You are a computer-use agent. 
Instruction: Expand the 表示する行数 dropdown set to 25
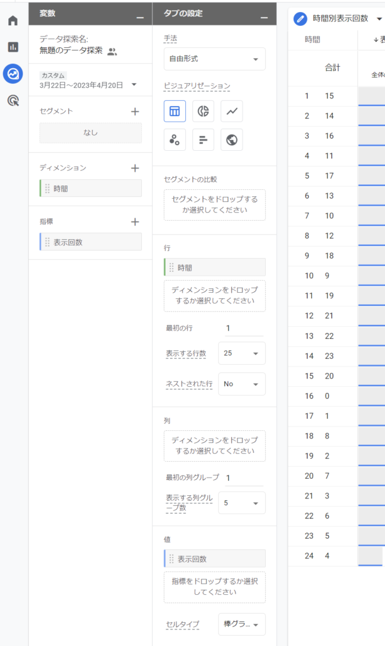pos(241,353)
